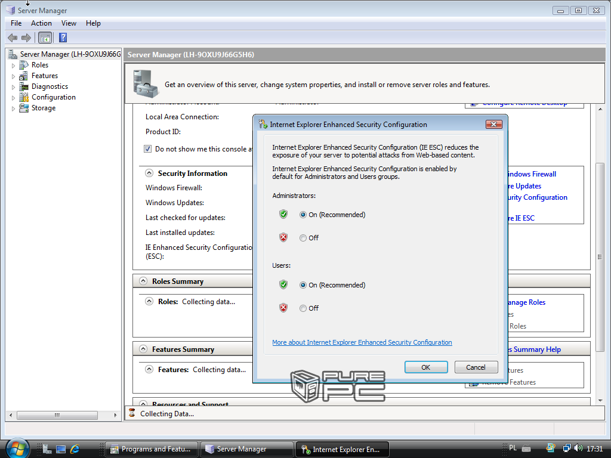Viewport: 611px width, 458px height.
Task: Collapse the Security Information section
Action: (x=149, y=173)
